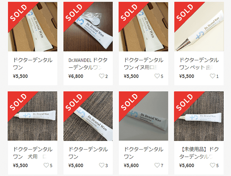This screenshot has height=176, width=231.
Task: Click the first listing's ¥5,500 price
Action: 20,76
